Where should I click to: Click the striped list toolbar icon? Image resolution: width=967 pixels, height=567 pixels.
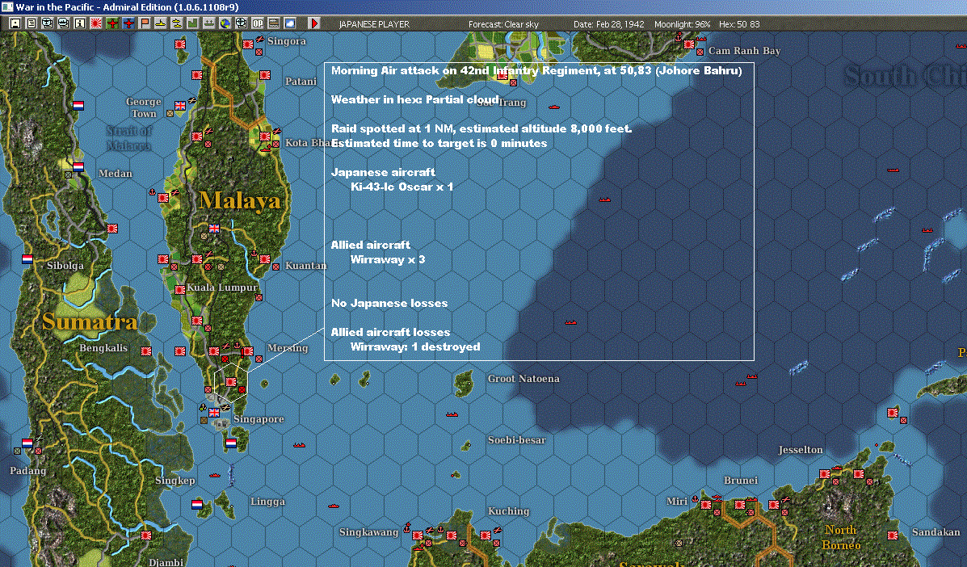[273, 23]
